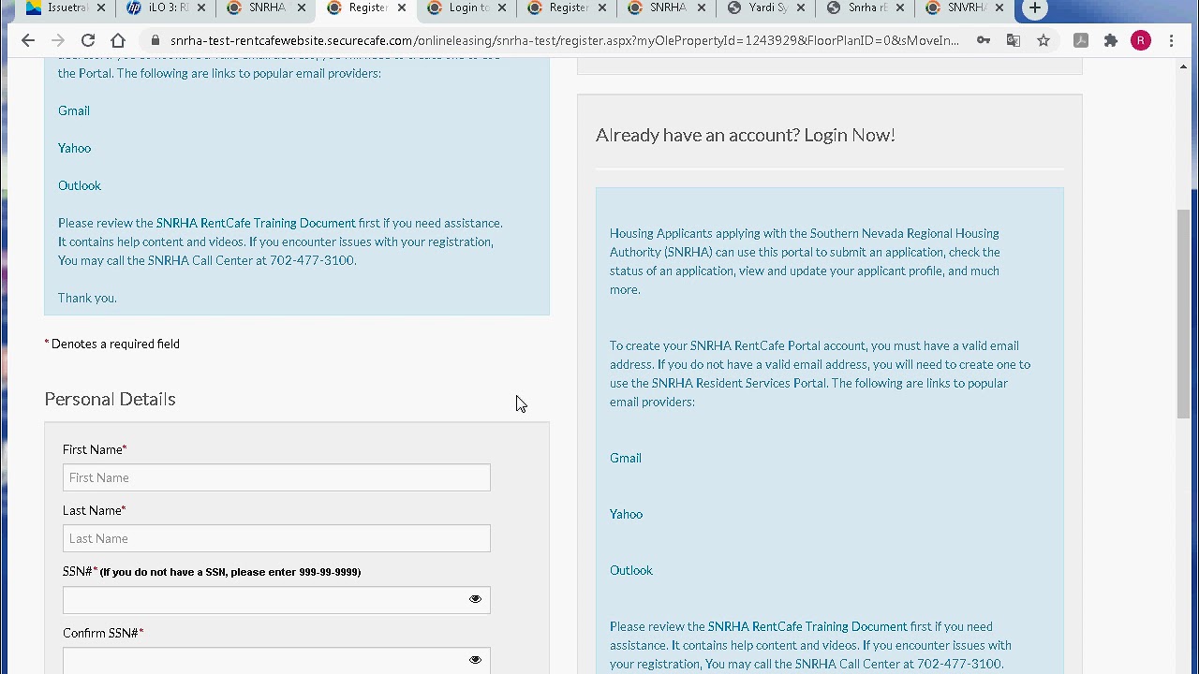Close the Issuetrak tab
Image resolution: width=1199 pixels, height=674 pixels.
100,7
